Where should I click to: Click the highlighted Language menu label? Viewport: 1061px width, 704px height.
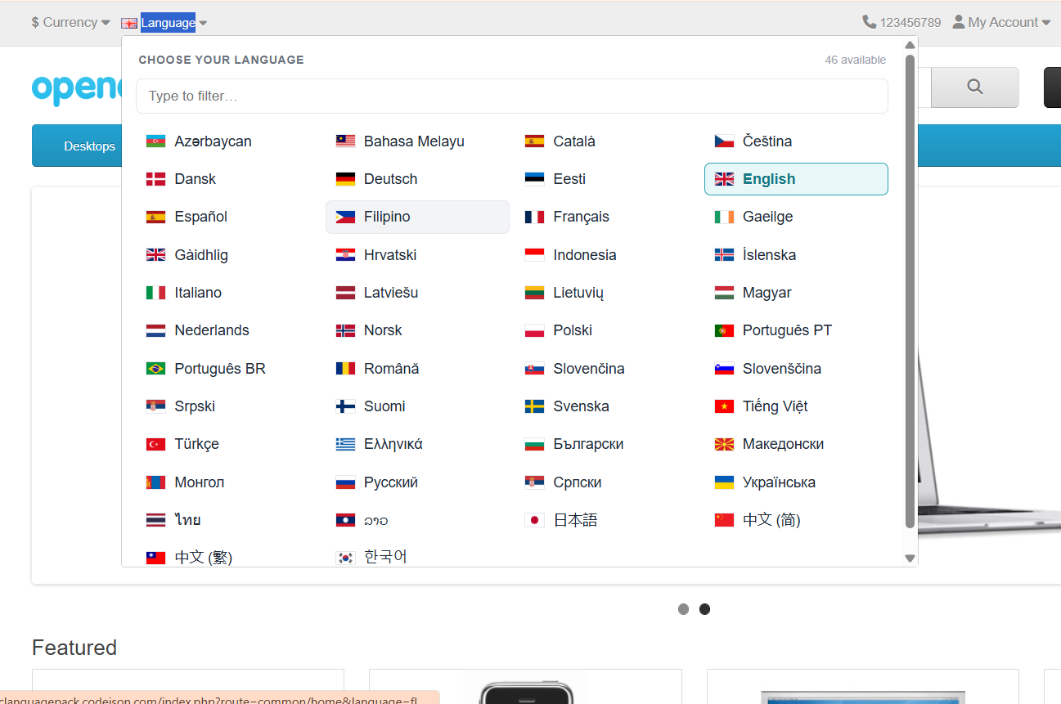pyautogui.click(x=168, y=22)
